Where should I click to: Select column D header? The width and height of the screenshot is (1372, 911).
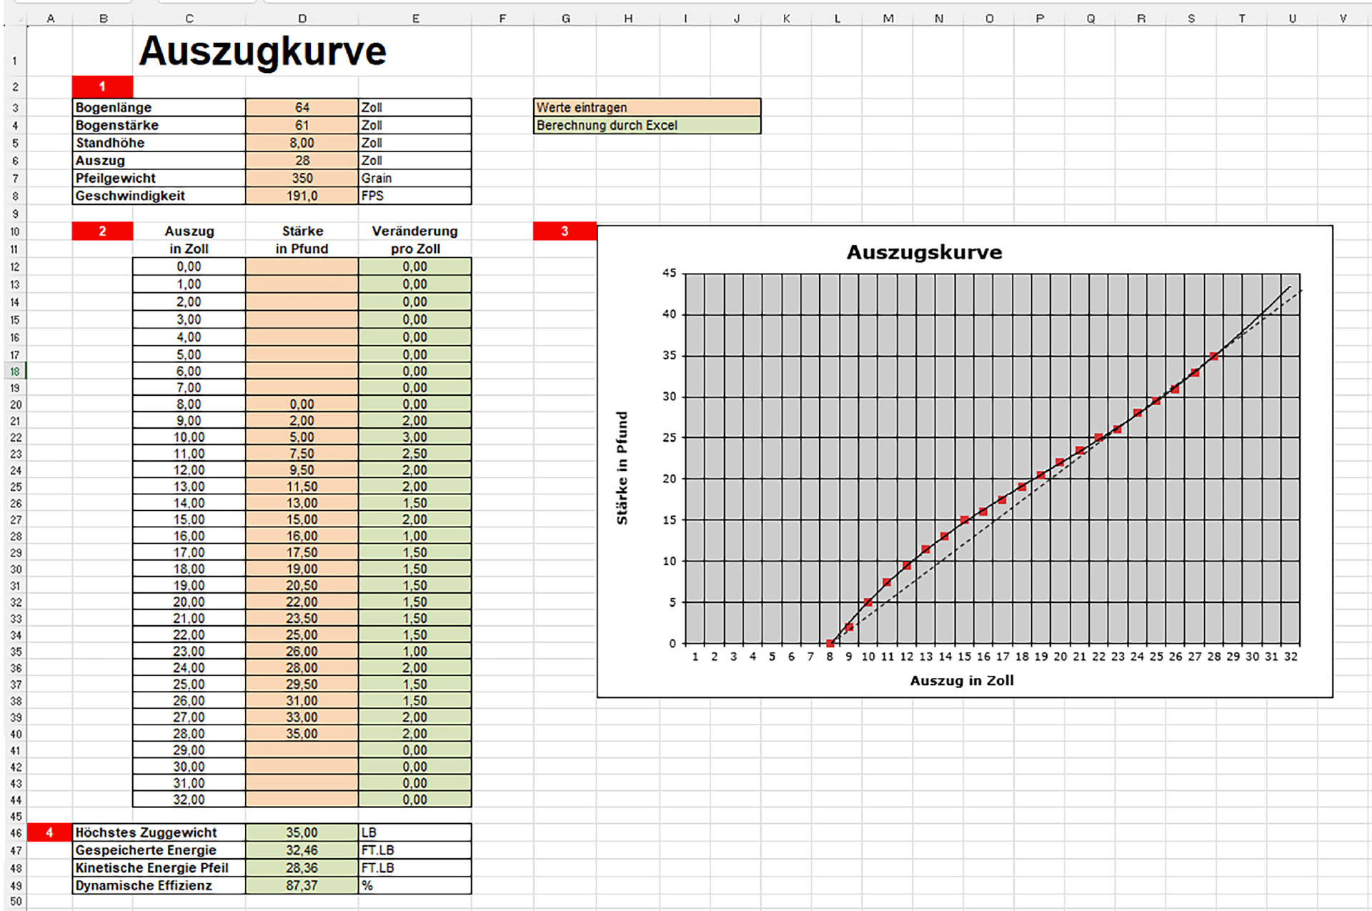(302, 19)
